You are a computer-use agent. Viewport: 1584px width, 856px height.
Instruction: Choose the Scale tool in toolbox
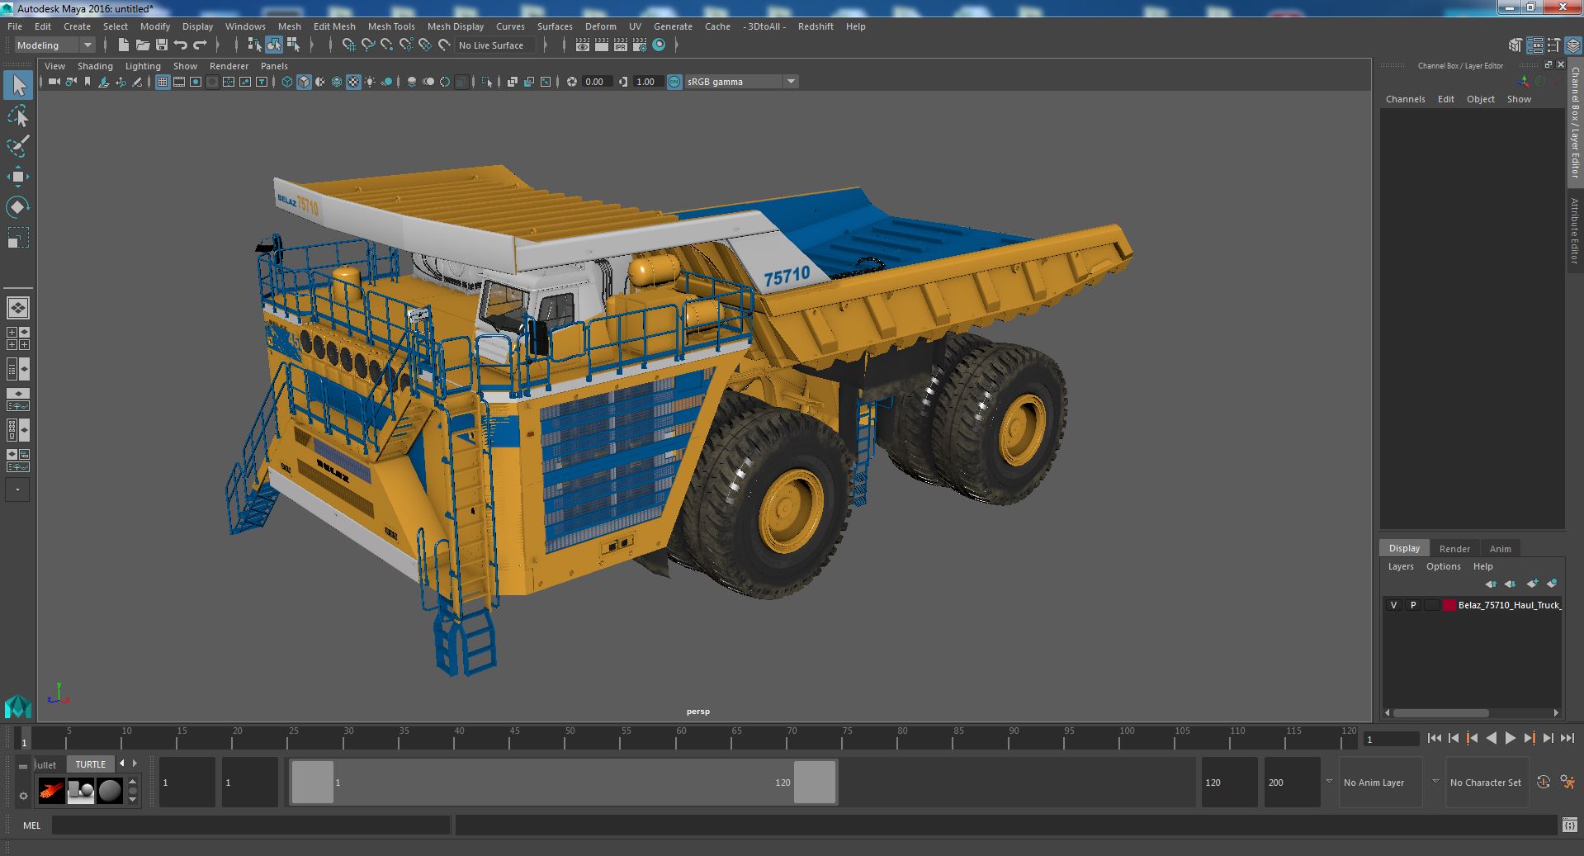18,238
